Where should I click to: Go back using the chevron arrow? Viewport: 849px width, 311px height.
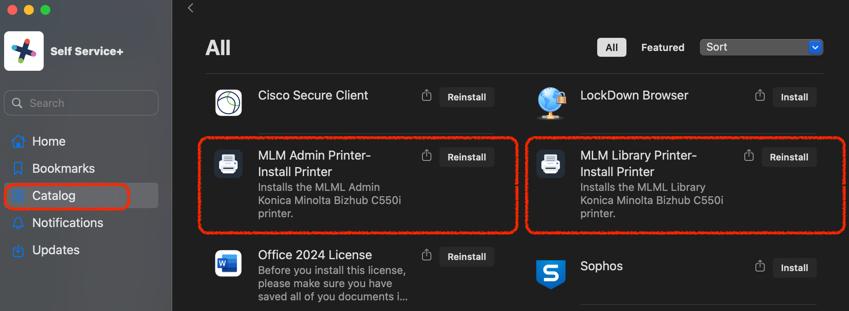tap(190, 8)
